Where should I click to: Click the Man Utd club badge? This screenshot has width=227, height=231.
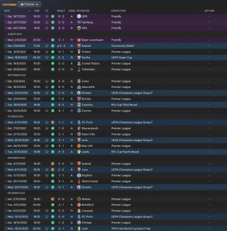(79, 146)
